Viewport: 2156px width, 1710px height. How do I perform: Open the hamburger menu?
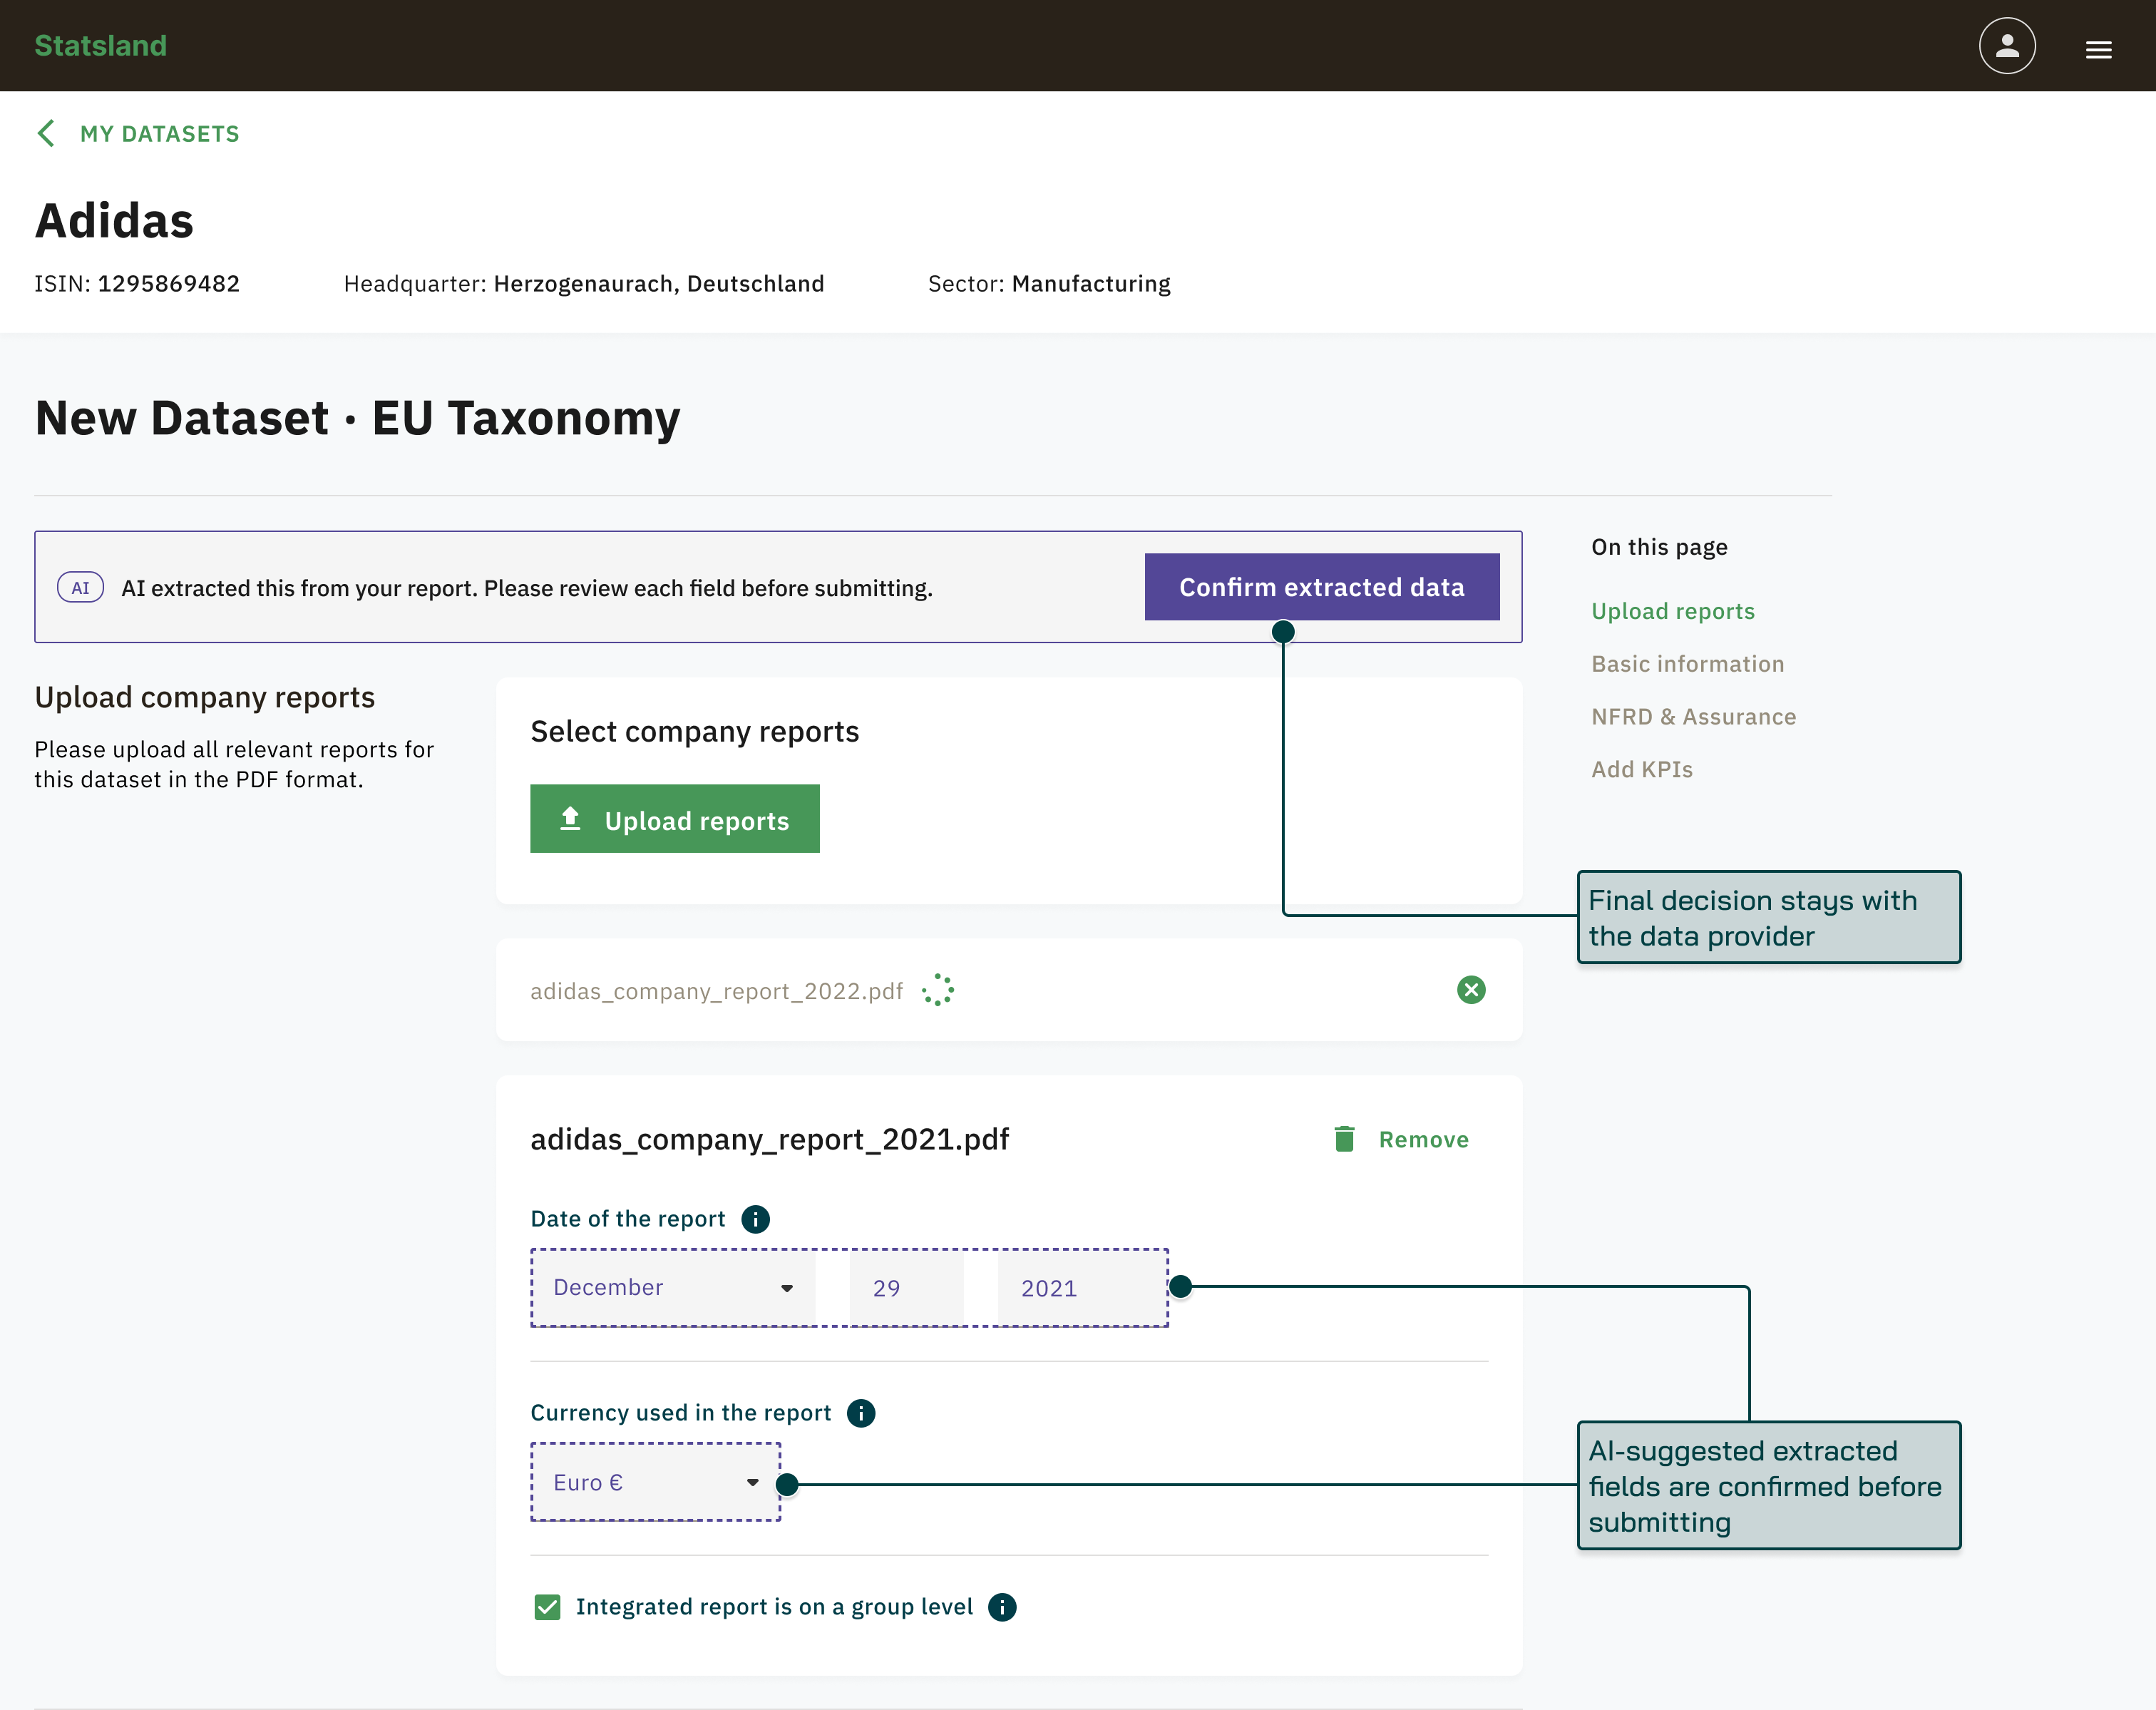[x=2098, y=49]
